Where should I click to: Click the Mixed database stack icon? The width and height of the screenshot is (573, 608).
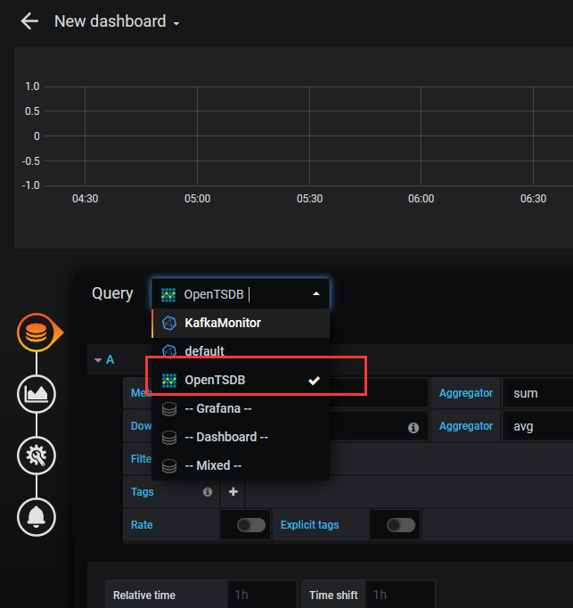pyautogui.click(x=169, y=466)
